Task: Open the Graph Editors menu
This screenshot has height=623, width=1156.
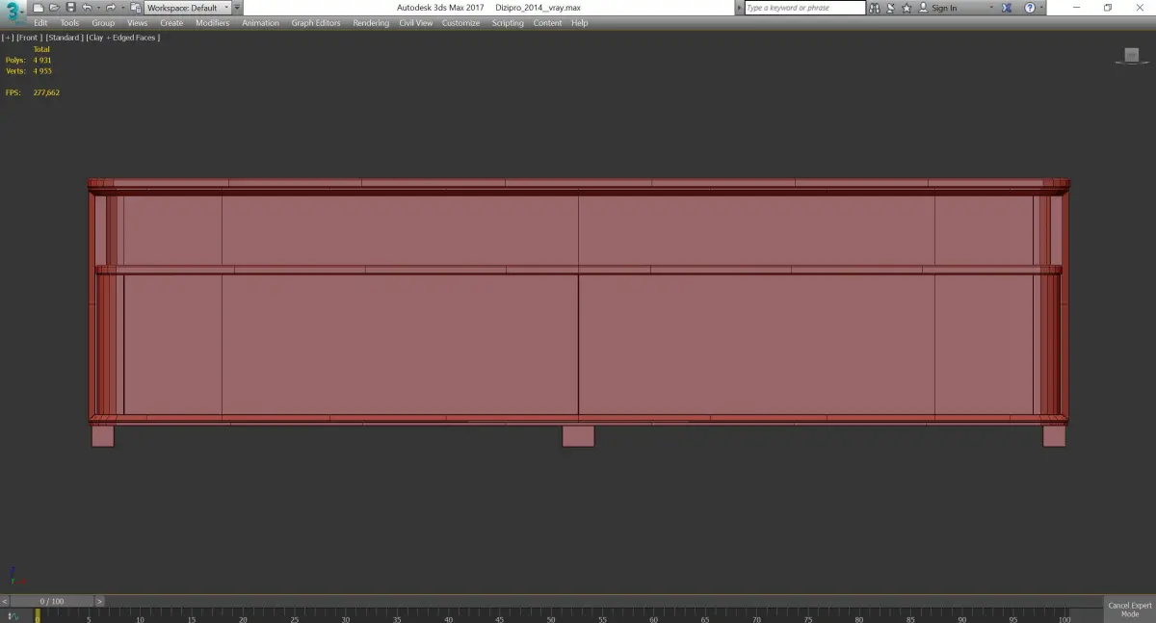Action: tap(316, 23)
